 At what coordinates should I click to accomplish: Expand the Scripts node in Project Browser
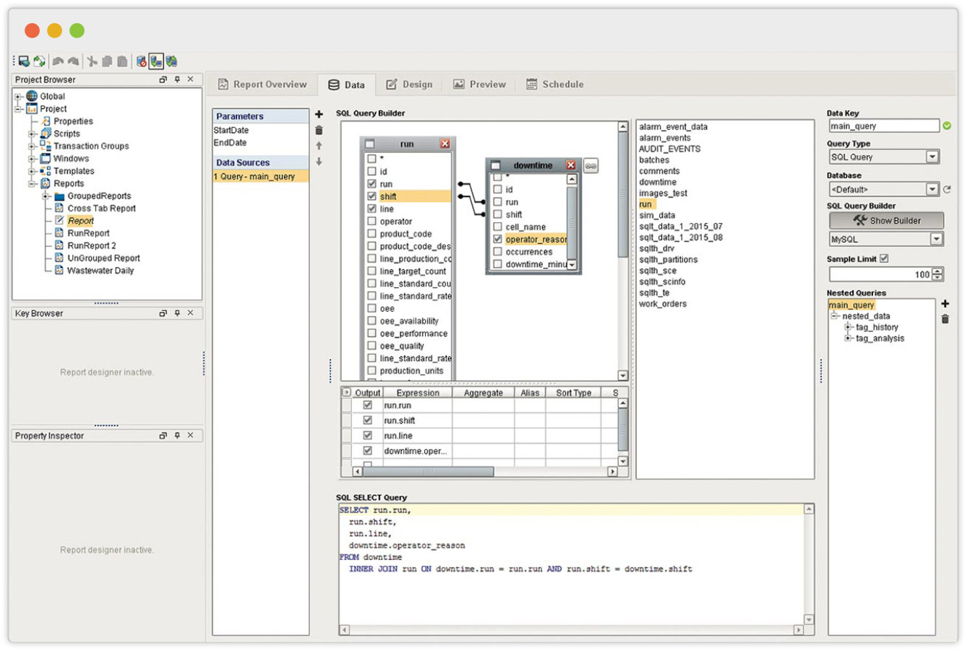32,134
